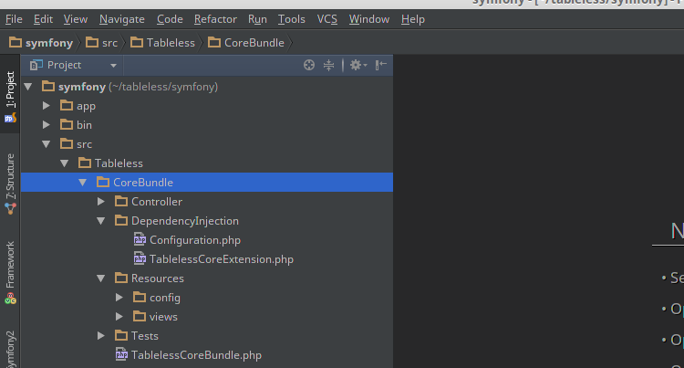The image size is (684, 368).
Task: Collapse the Resources folder
Action: [101, 279]
